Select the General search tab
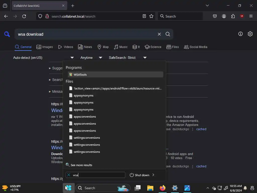Viewport: 257px width, 193px height. [x=23, y=47]
